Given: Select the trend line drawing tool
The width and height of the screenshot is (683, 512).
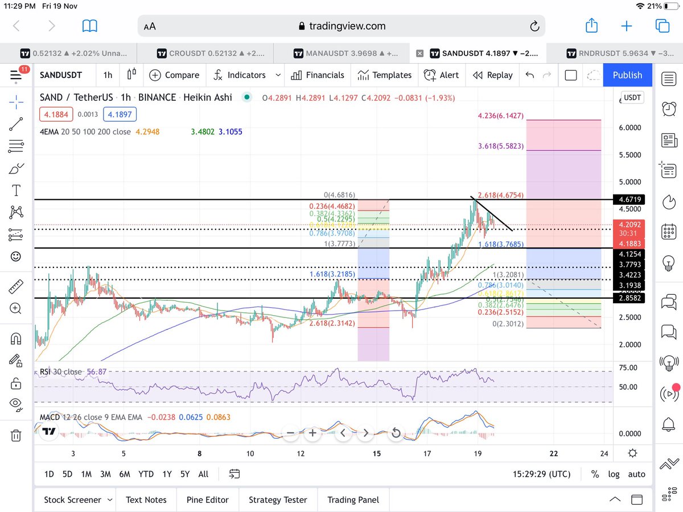Looking at the screenshot, I should point(16,125).
